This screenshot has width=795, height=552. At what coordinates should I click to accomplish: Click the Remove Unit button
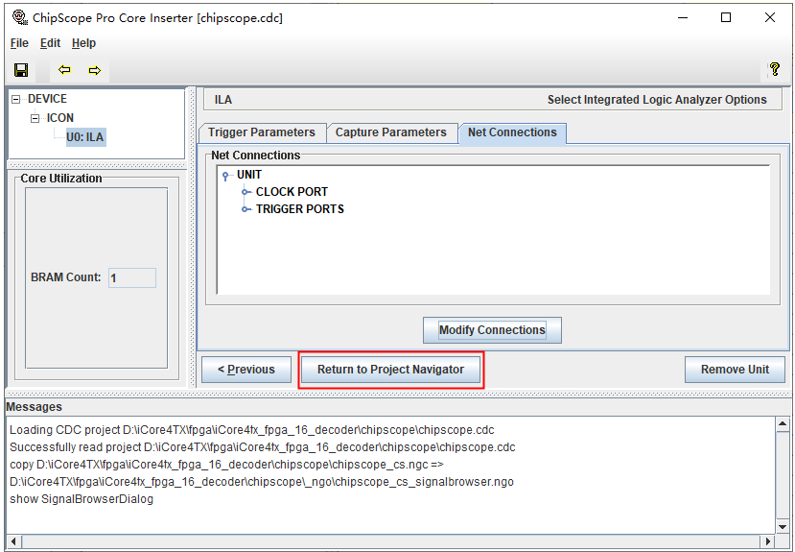pyautogui.click(x=735, y=370)
